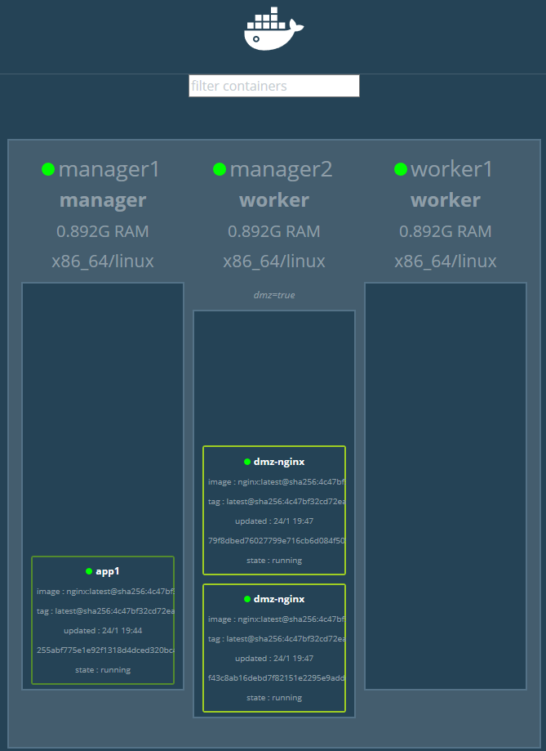Click the app1 container ID 255abf775e
Viewport: 546px width, 751px height.
coord(103,650)
